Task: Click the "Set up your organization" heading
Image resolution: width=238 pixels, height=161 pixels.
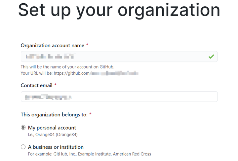Action: click(119, 10)
